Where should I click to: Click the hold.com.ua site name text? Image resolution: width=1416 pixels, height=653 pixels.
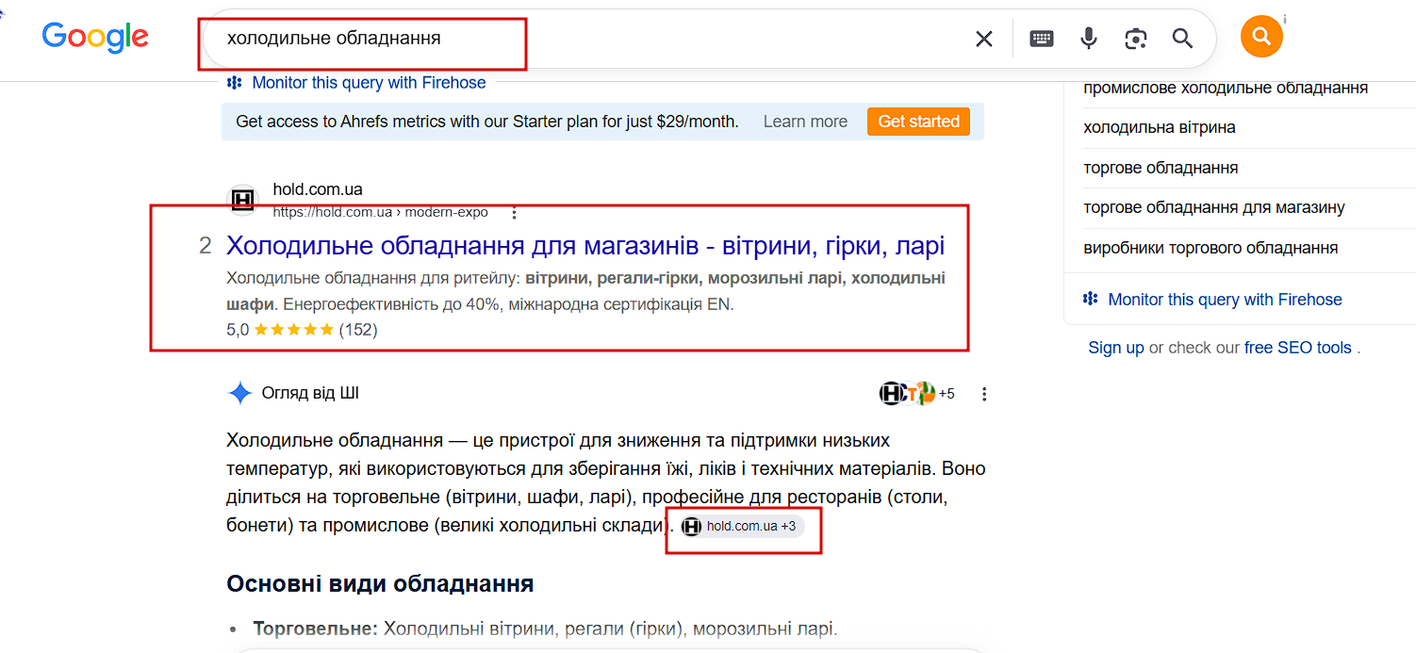[x=318, y=189]
